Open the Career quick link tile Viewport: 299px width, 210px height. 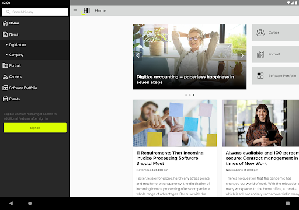(x=276, y=33)
